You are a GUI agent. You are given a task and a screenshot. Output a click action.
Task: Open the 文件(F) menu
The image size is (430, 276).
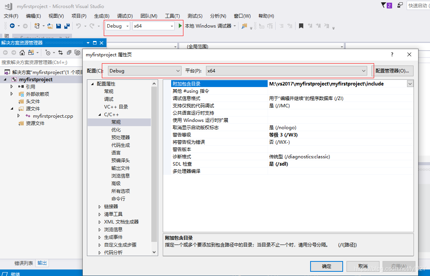point(11,16)
